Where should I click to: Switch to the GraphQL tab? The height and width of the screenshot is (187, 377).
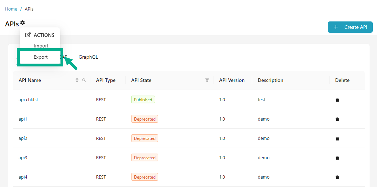coord(88,57)
